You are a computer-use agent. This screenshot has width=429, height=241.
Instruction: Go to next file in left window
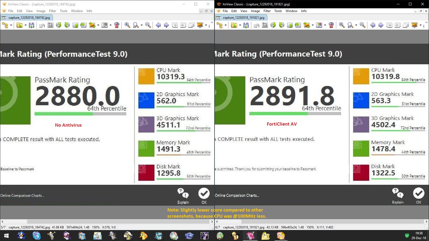click(x=167, y=25)
